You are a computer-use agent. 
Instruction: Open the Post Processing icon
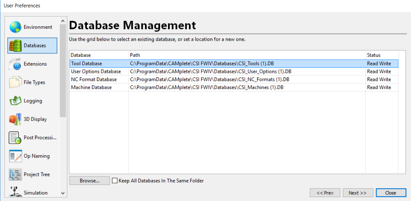pyautogui.click(x=15, y=138)
